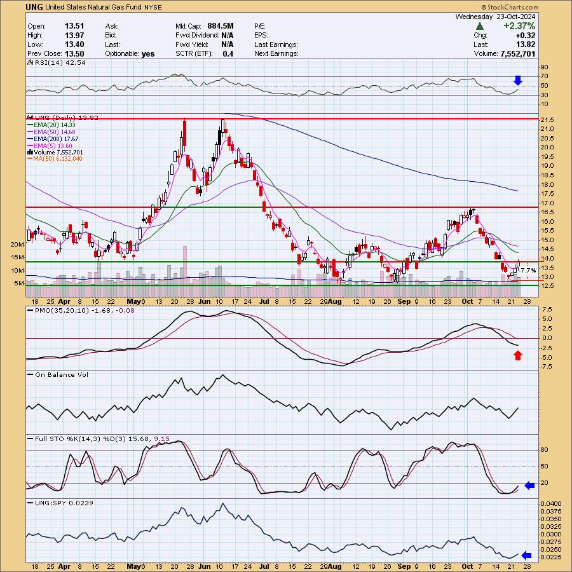Click the PMO(35,20,10) indicator label
Viewport: 572px width, 572px height.
[85, 310]
